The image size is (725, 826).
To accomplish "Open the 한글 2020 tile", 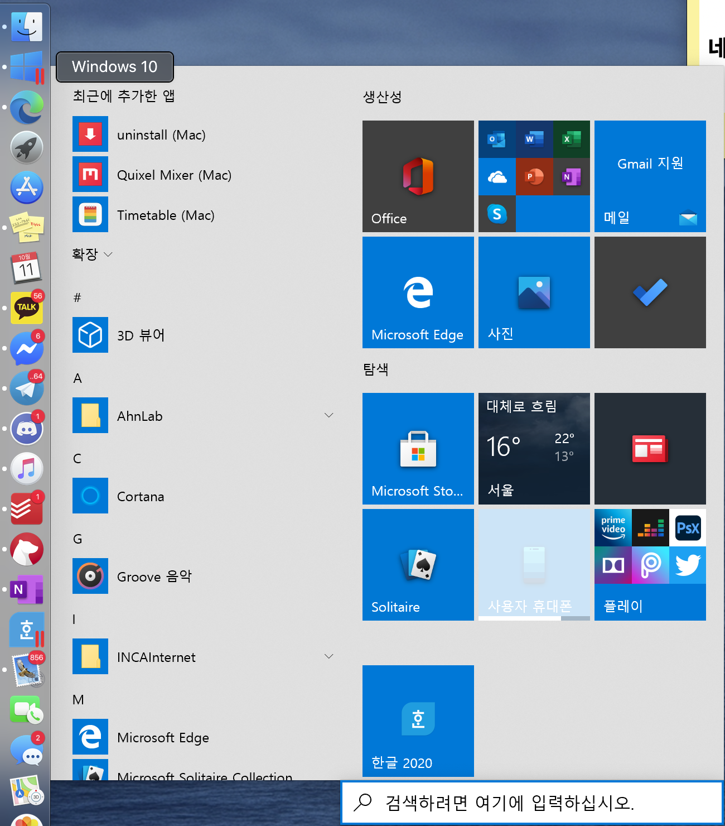I will [418, 721].
